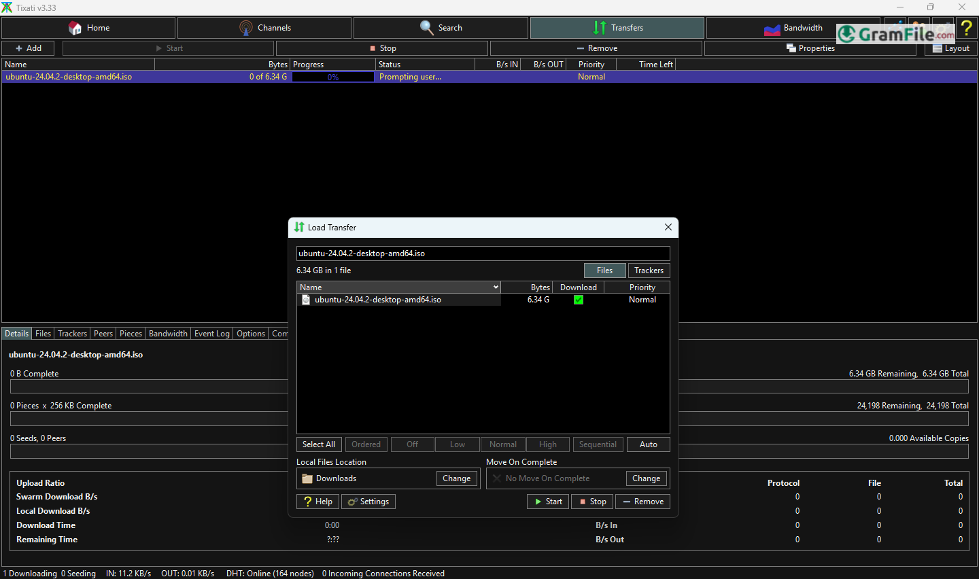
Task: Click the Load Transfer dialog title icon
Action: (299, 227)
